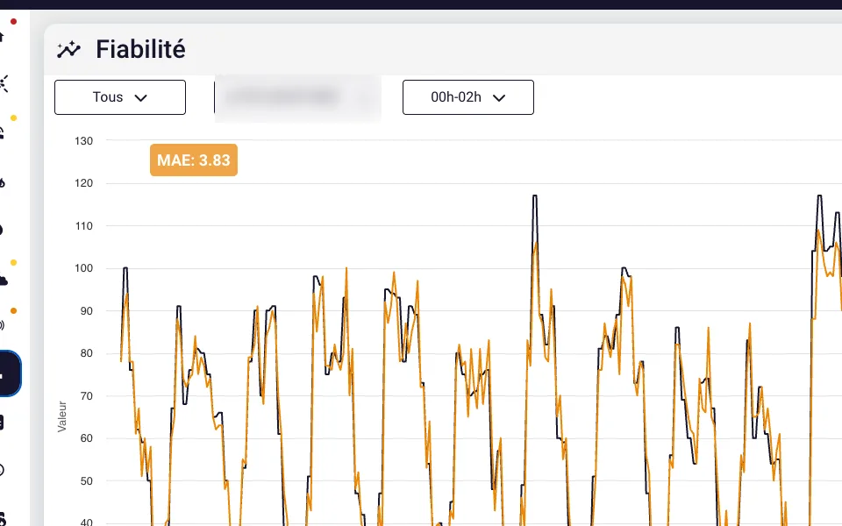Click the "60" y-axis label
This screenshot has height=526, width=842.
click(x=87, y=438)
